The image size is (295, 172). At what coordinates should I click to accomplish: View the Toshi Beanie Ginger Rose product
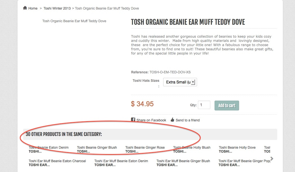(x=145, y=148)
